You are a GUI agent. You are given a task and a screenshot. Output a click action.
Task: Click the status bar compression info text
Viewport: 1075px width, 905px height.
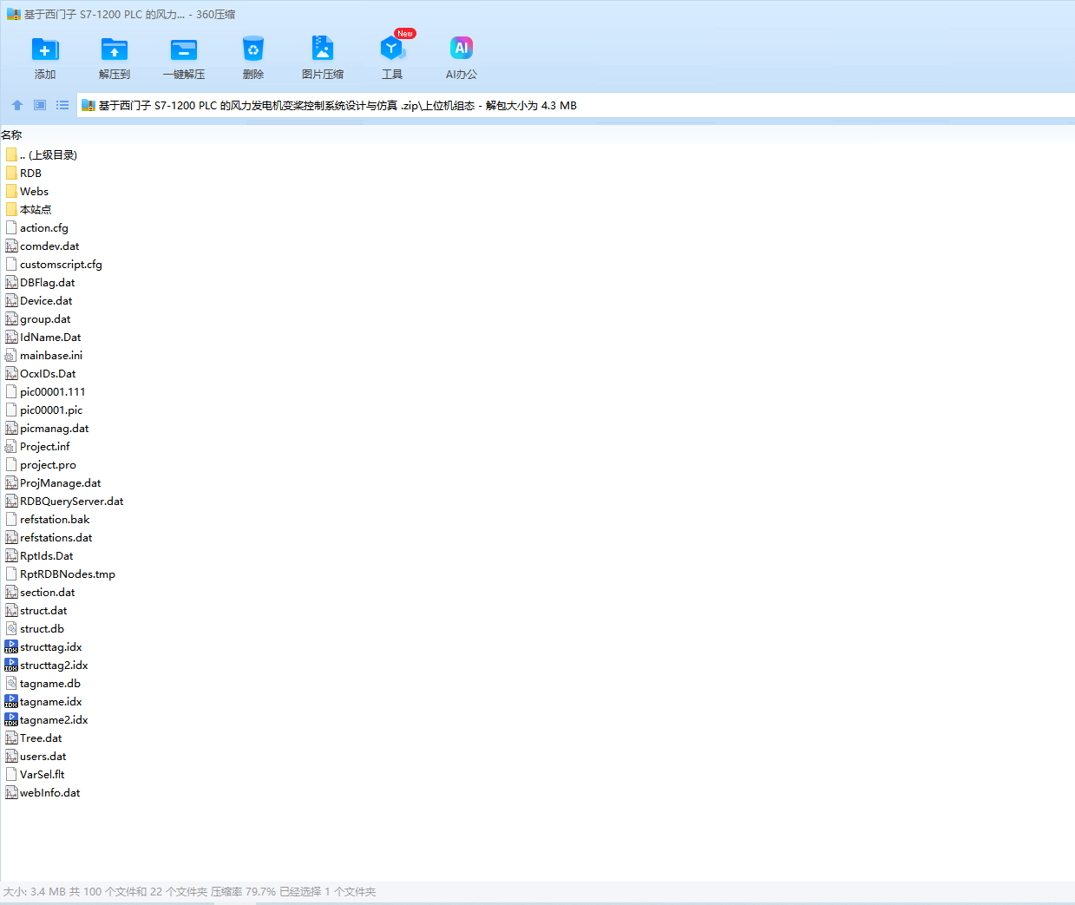(189, 892)
